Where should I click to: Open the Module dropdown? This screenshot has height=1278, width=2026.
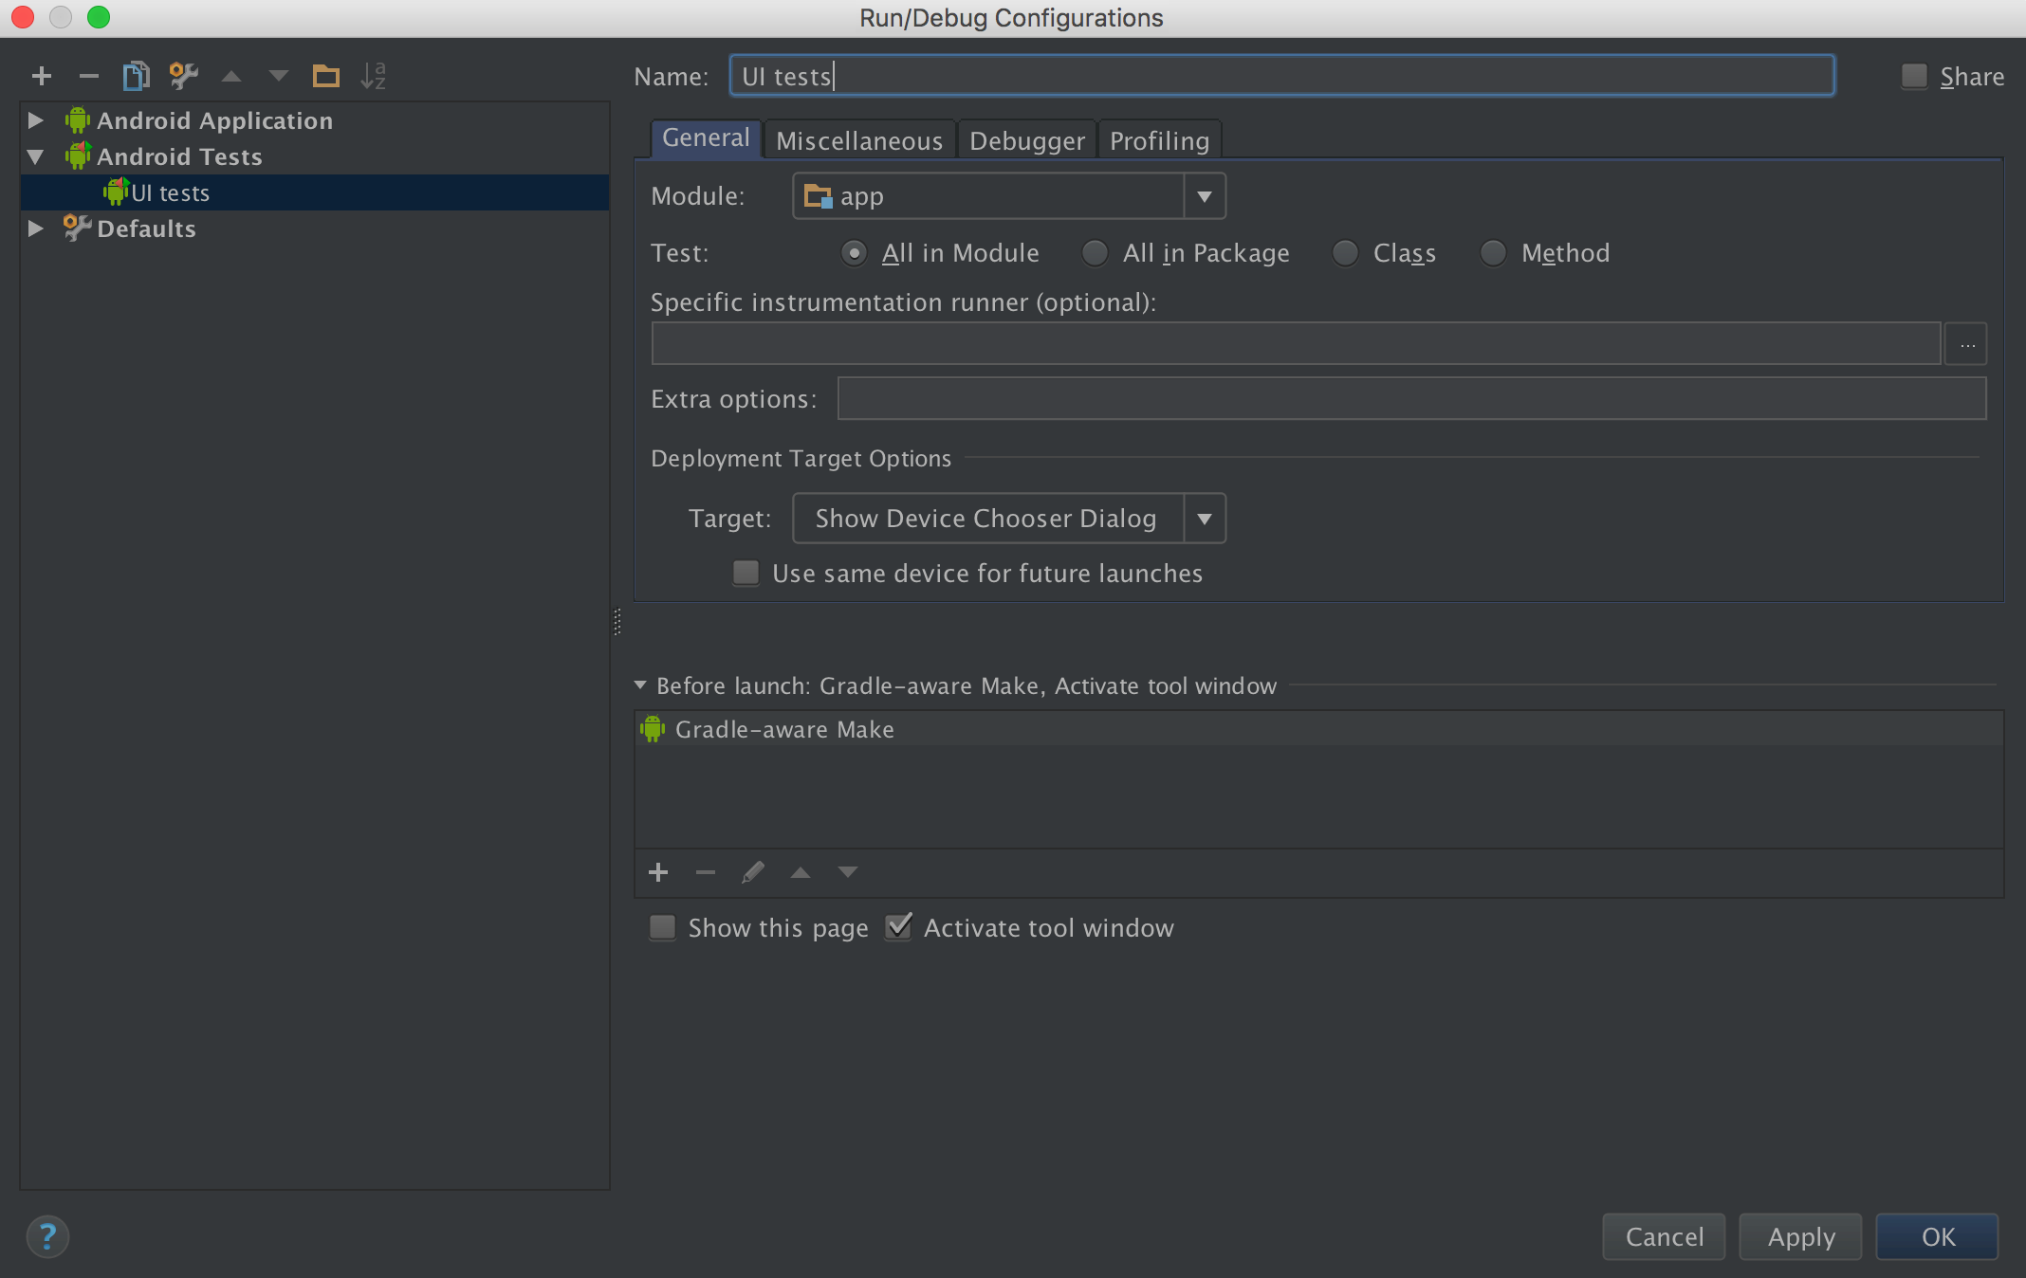pyautogui.click(x=1205, y=195)
